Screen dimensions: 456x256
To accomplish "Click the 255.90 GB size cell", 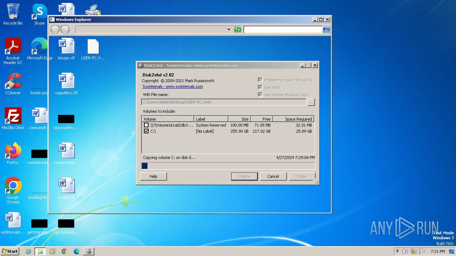I will tap(239, 131).
